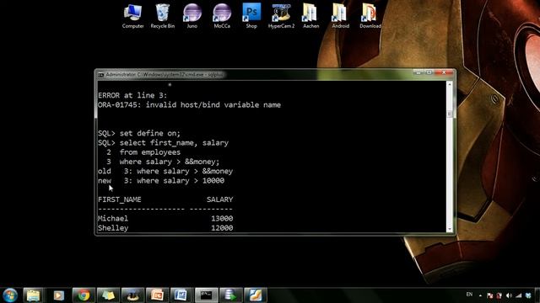Select the HyperCam 2 shortcut
This screenshot has width=540, height=303.
[x=281, y=16]
